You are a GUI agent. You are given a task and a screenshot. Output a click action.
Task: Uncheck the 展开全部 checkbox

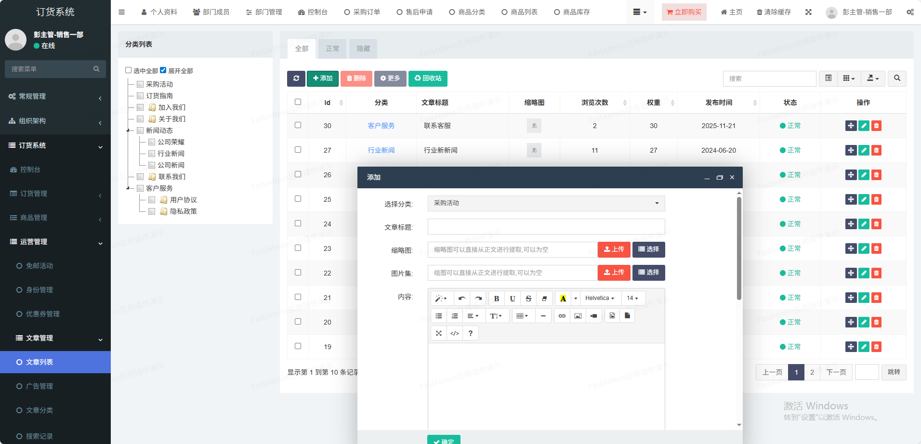pos(163,70)
